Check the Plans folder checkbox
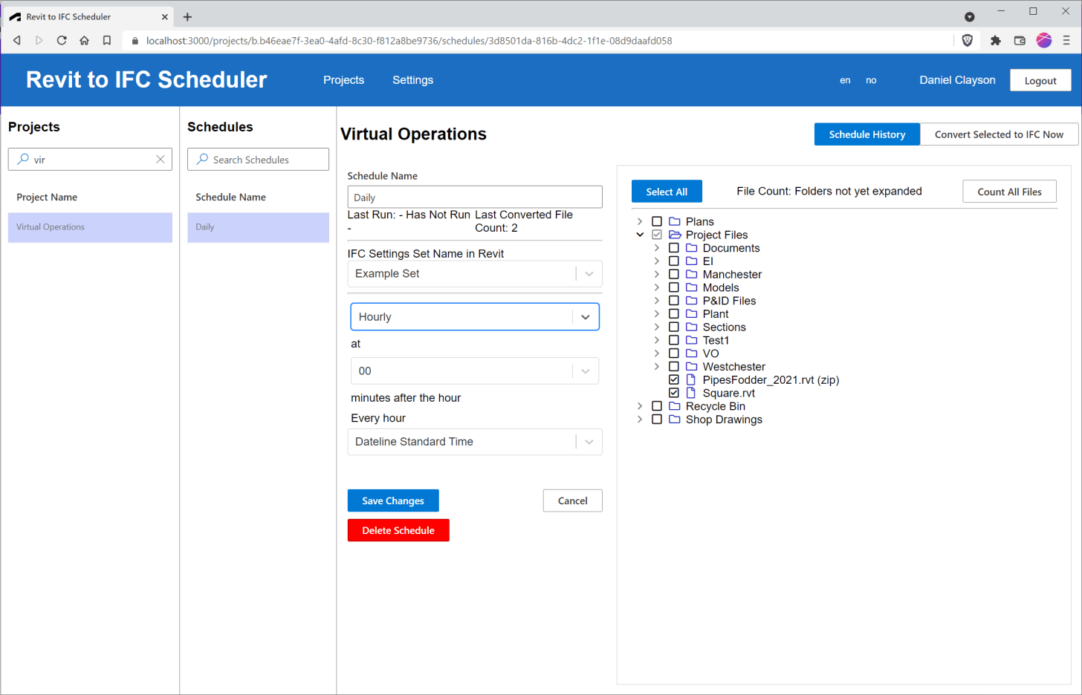The width and height of the screenshot is (1082, 695). (x=657, y=221)
